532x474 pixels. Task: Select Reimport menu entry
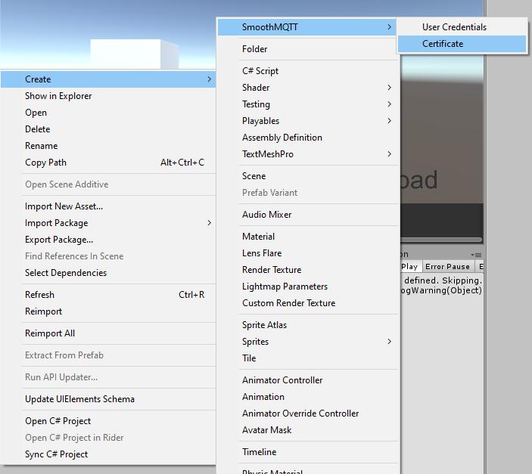point(108,311)
